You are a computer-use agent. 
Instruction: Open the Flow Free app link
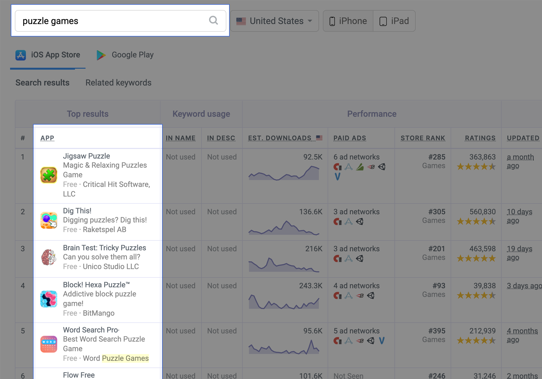tap(79, 375)
